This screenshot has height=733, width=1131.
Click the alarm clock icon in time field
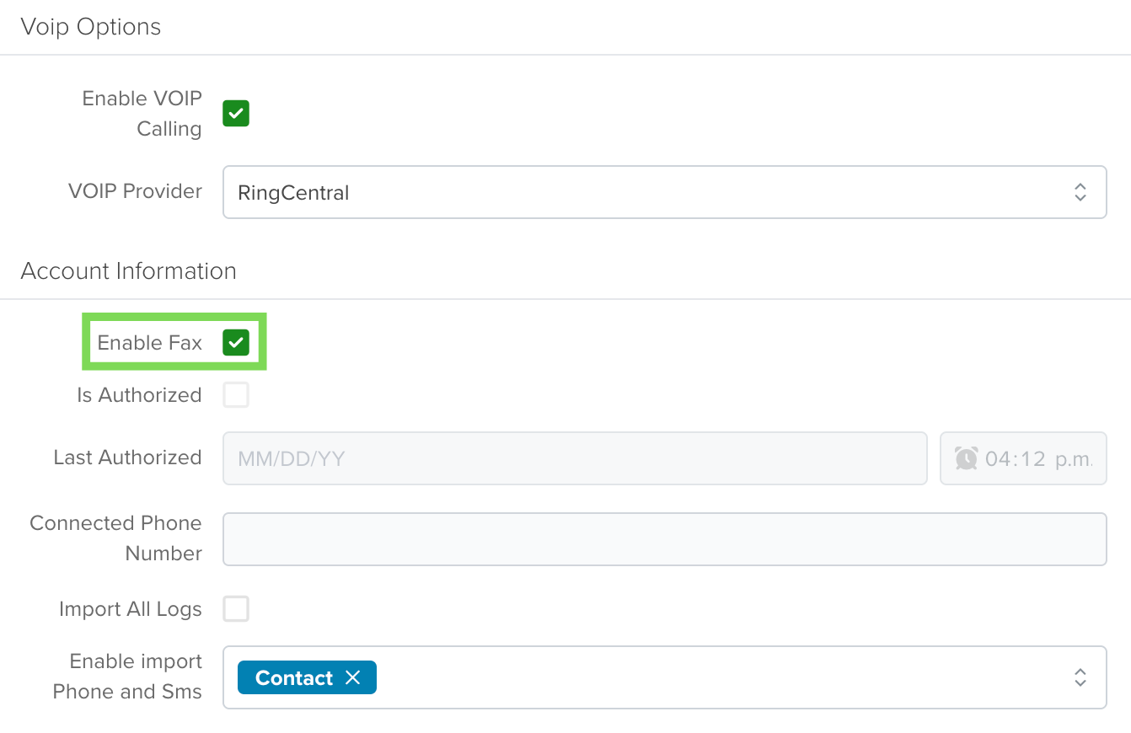point(966,458)
